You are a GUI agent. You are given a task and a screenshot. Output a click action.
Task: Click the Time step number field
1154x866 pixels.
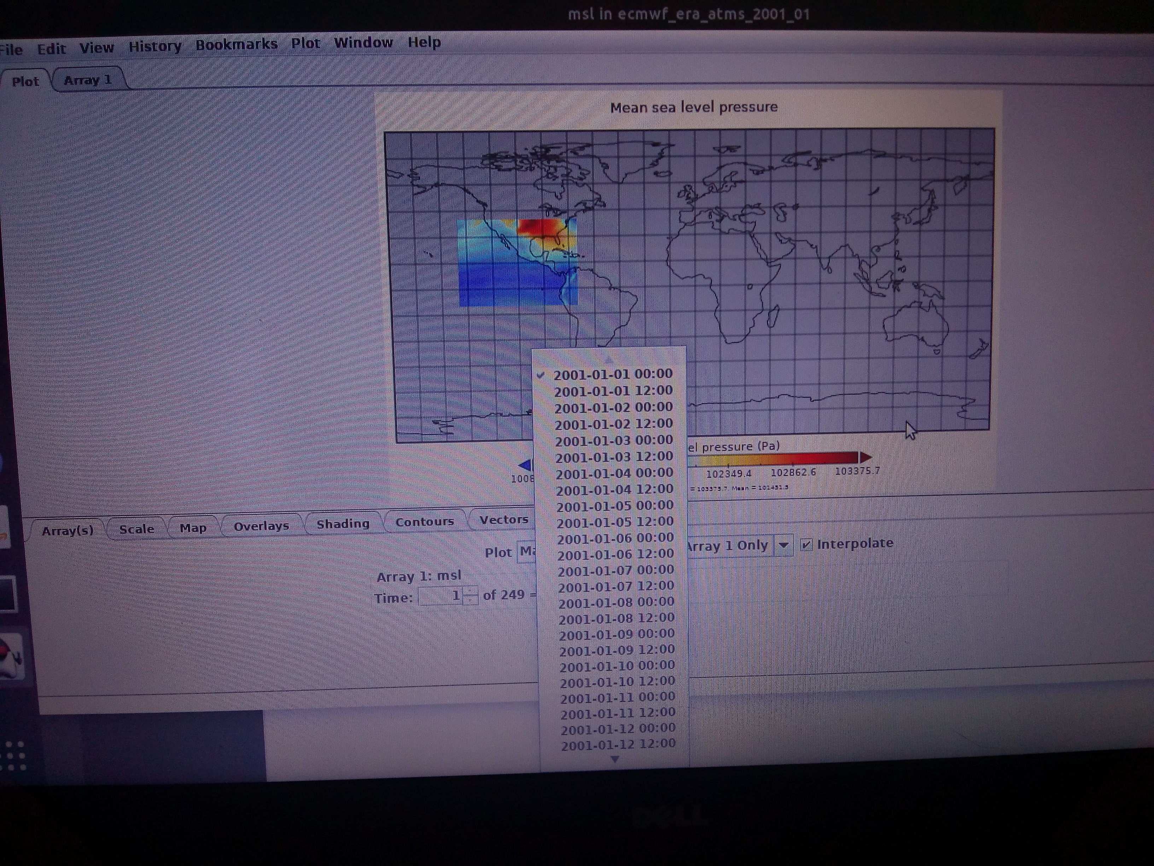[441, 596]
